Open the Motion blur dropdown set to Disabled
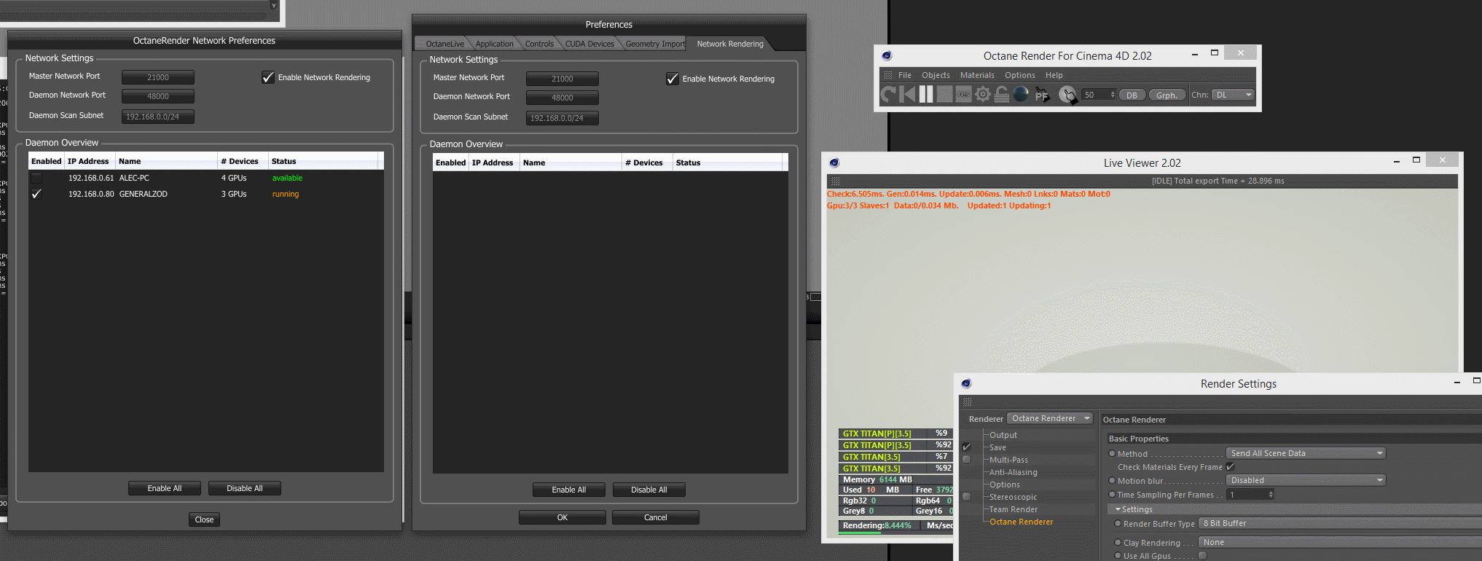1482x561 pixels. [x=1306, y=480]
